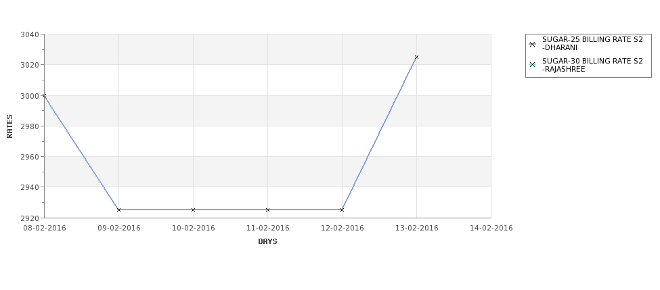Click the 3040 y-axis tick label
The height and width of the screenshot is (290, 660).
(30, 34)
